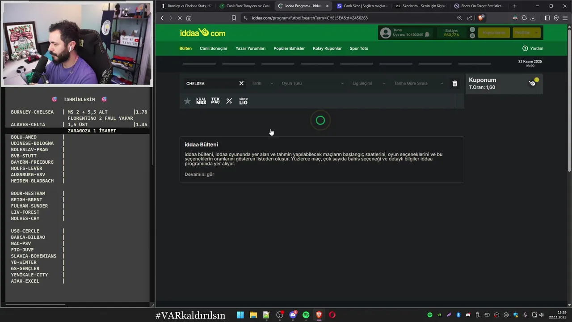Switch to Burnley vs Chelsea Stats tab

coord(186,6)
